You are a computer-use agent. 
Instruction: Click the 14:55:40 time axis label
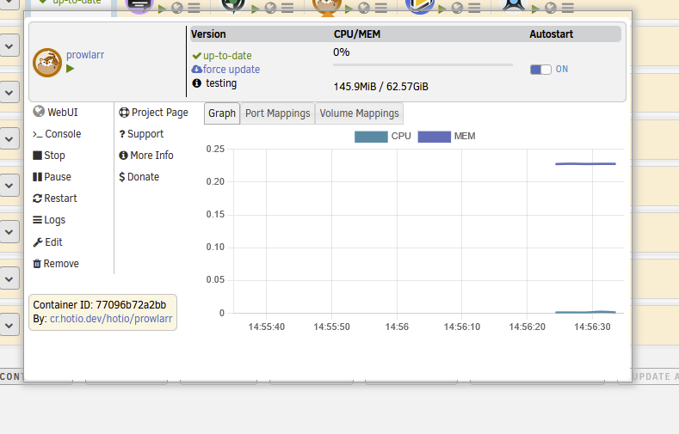point(266,327)
